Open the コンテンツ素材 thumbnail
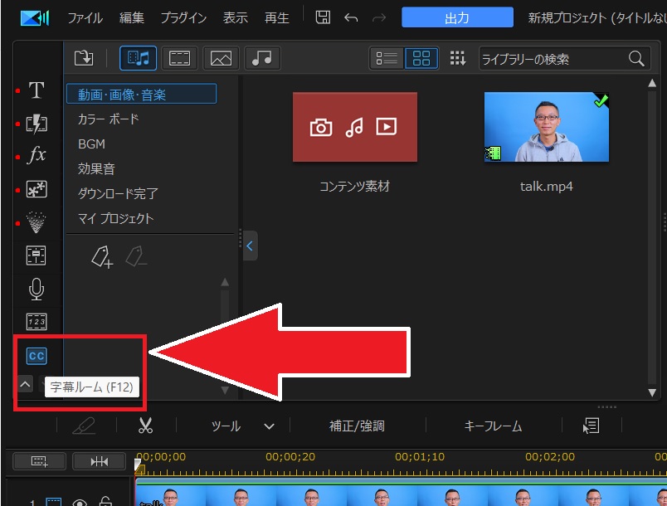The height and width of the screenshot is (506, 667). pyautogui.click(x=355, y=127)
